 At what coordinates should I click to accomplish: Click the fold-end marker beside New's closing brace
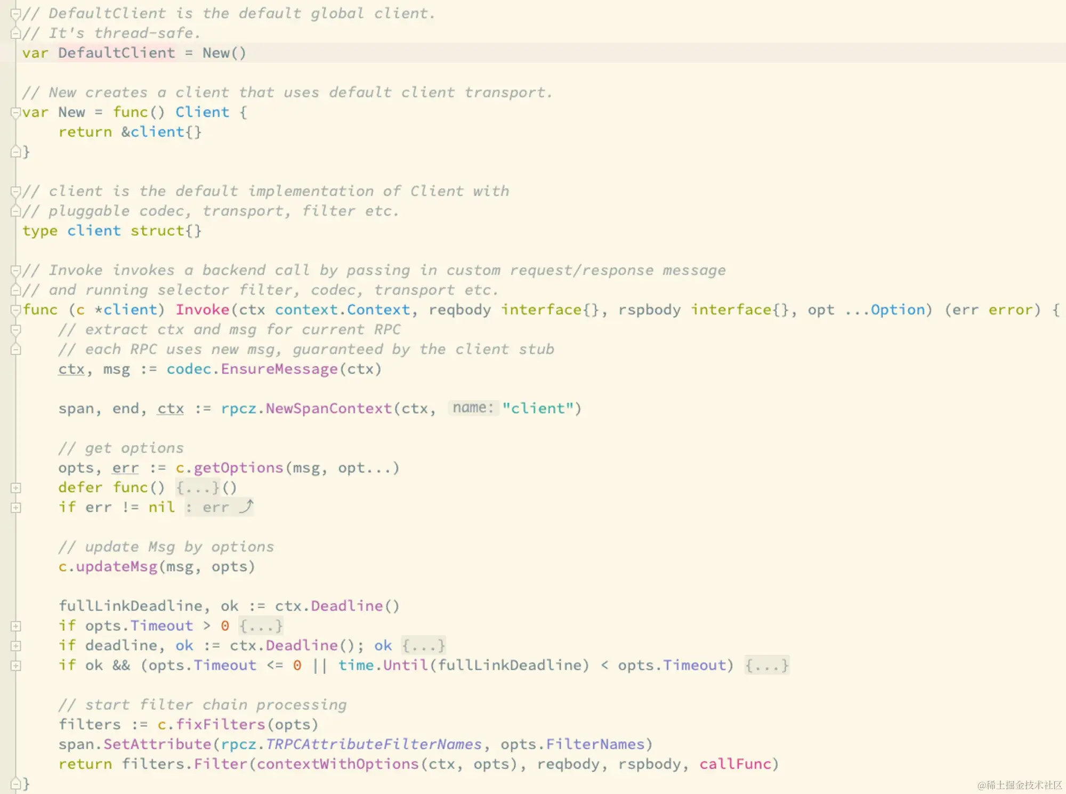pos(16,152)
